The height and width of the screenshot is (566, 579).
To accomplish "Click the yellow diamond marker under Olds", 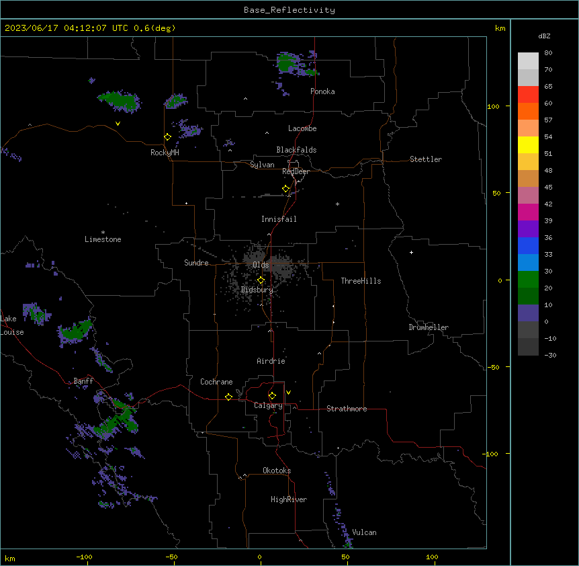I will (261, 280).
